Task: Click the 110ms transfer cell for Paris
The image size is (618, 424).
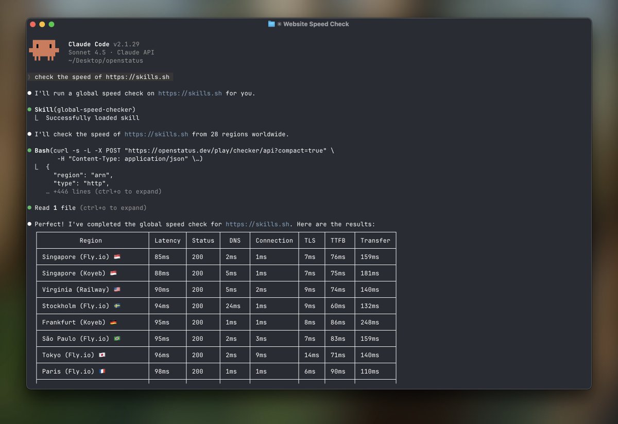Action: pyautogui.click(x=370, y=372)
